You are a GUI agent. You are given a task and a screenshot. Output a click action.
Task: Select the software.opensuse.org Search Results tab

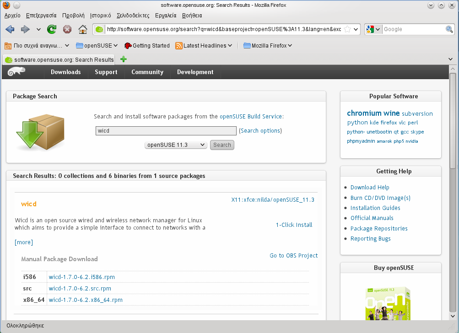pos(59,60)
